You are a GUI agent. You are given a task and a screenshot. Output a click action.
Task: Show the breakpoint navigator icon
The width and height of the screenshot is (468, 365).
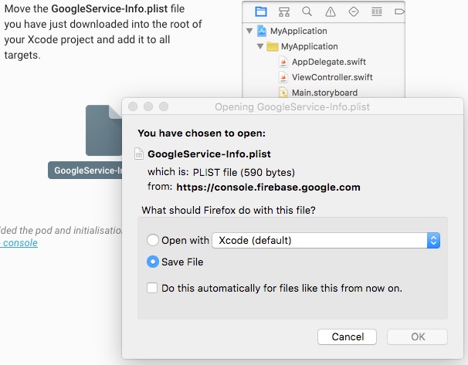(x=399, y=12)
